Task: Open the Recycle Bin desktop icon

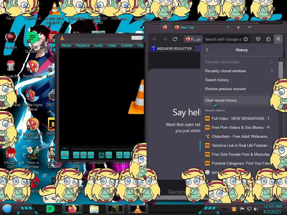Action: point(11,69)
